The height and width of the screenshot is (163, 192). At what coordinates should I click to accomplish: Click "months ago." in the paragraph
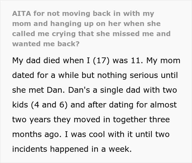[x=37, y=135]
